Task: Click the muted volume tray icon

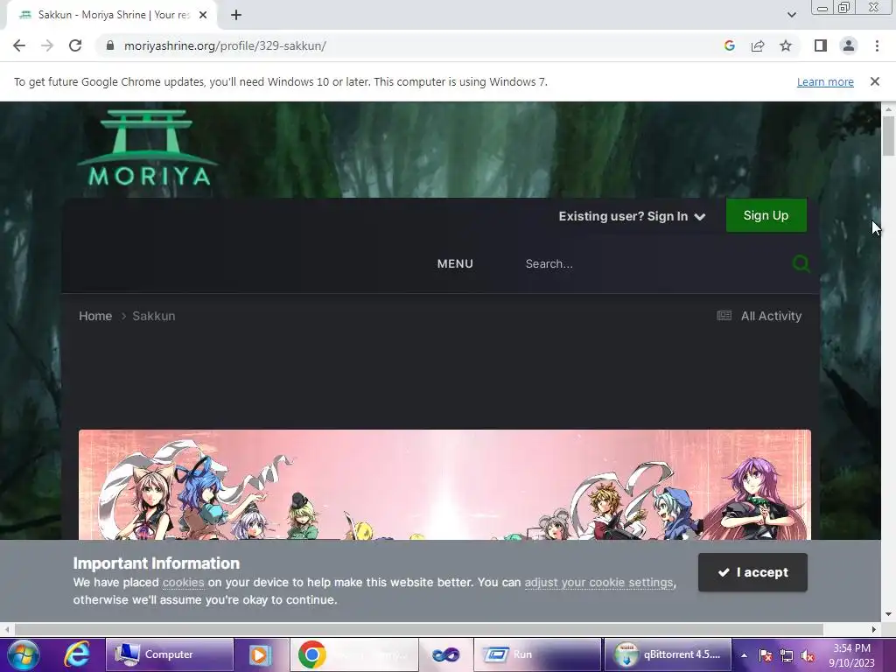Action: 808,655
